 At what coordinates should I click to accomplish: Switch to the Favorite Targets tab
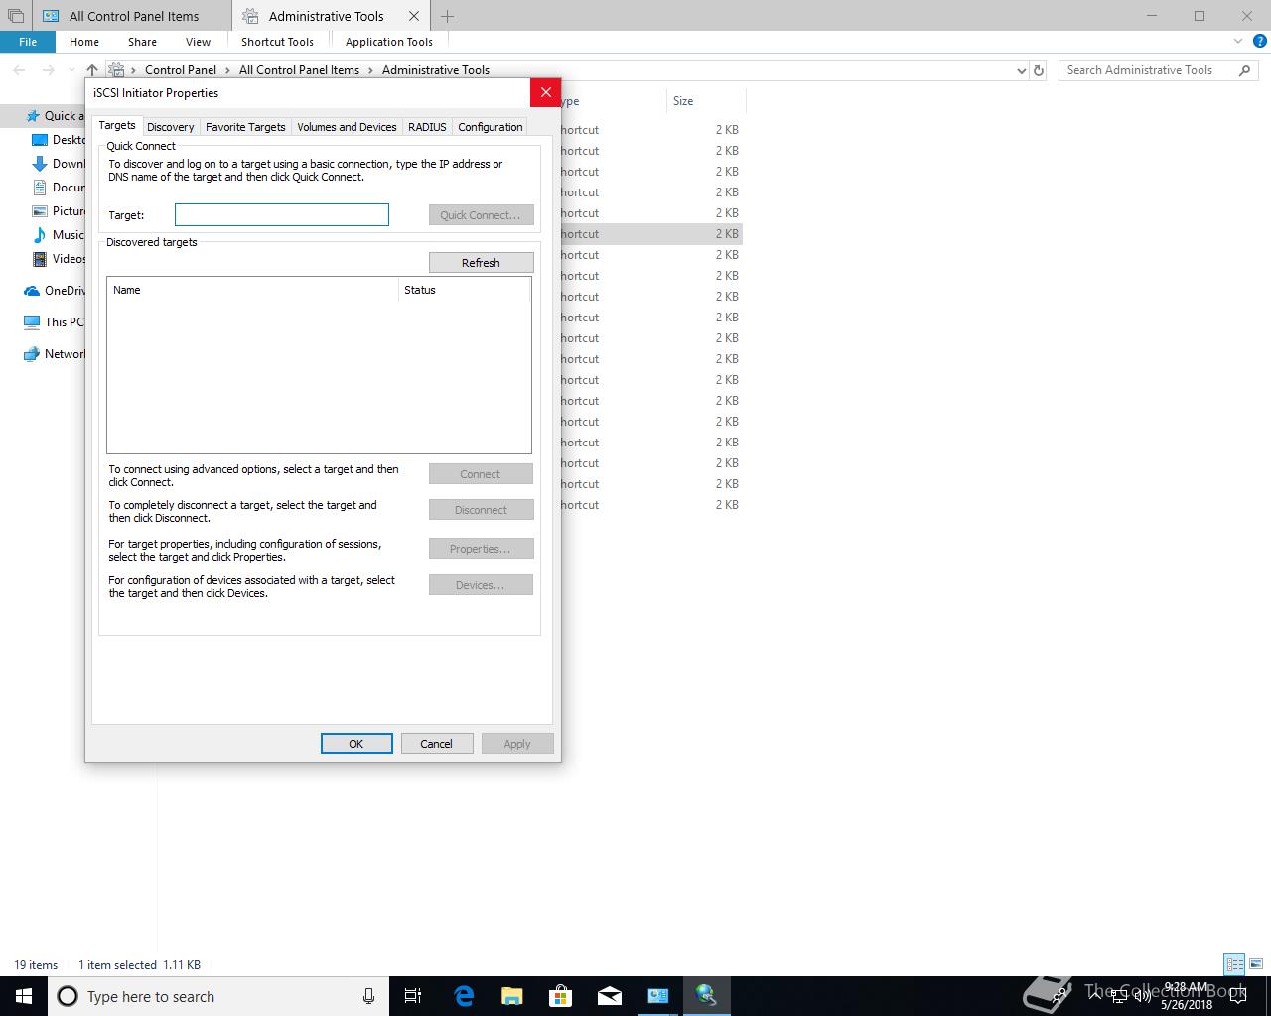245,127
